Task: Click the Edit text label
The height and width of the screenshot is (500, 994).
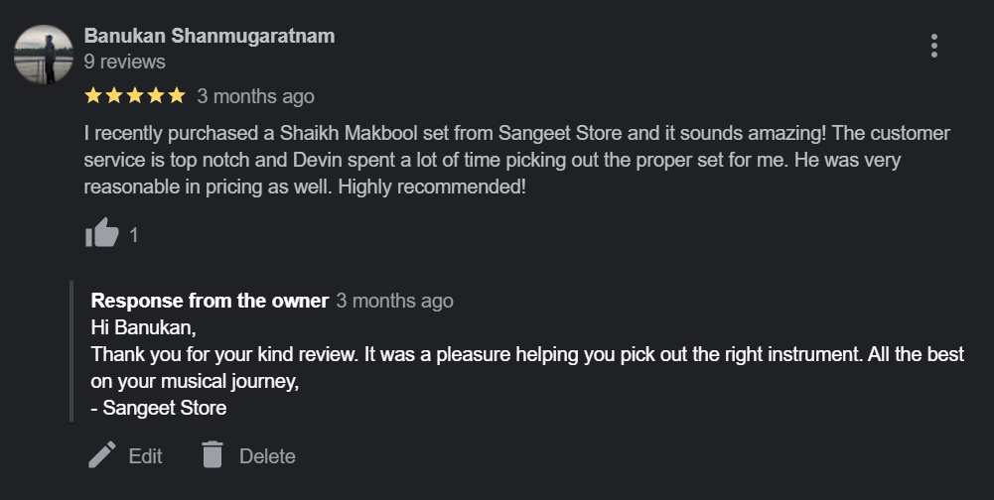Action: 145,456
